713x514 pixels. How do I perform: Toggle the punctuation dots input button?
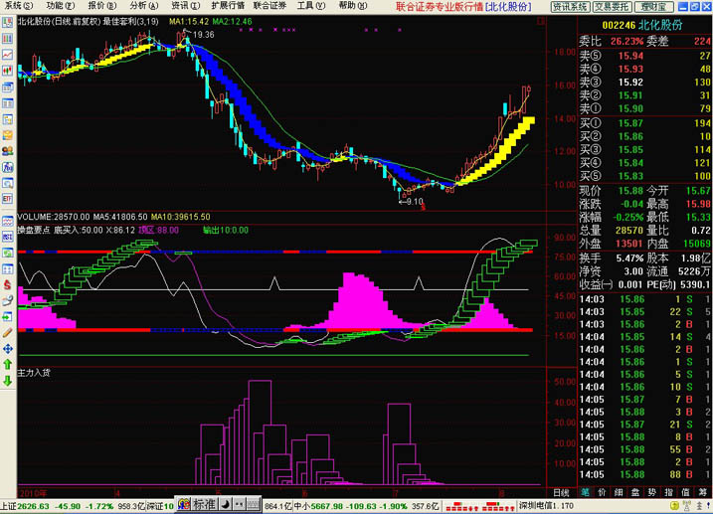240,504
